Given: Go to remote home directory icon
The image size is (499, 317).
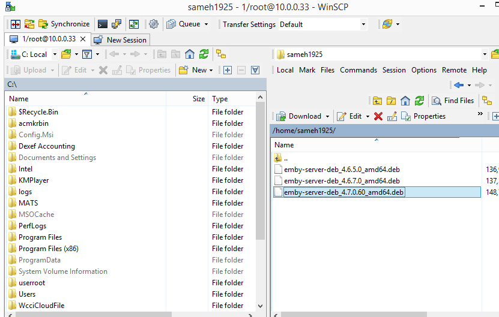Looking at the screenshot, I should point(405,101).
